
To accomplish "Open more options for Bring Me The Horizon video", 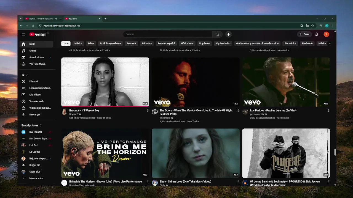I will pos(148,182).
